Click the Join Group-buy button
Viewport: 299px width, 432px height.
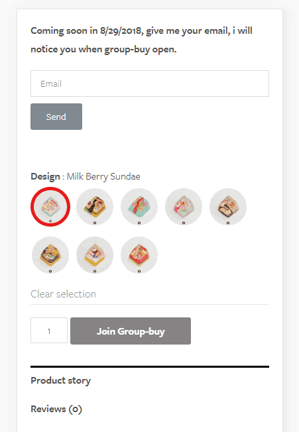pos(131,331)
